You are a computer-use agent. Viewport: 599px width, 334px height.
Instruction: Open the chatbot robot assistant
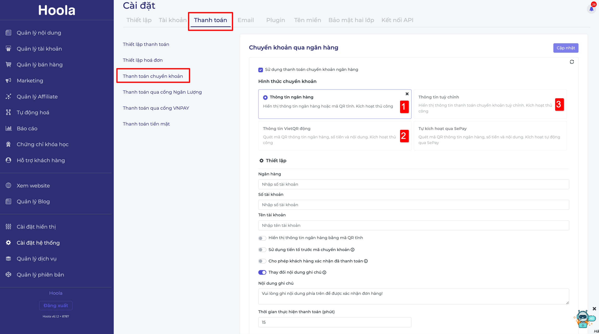(584, 319)
